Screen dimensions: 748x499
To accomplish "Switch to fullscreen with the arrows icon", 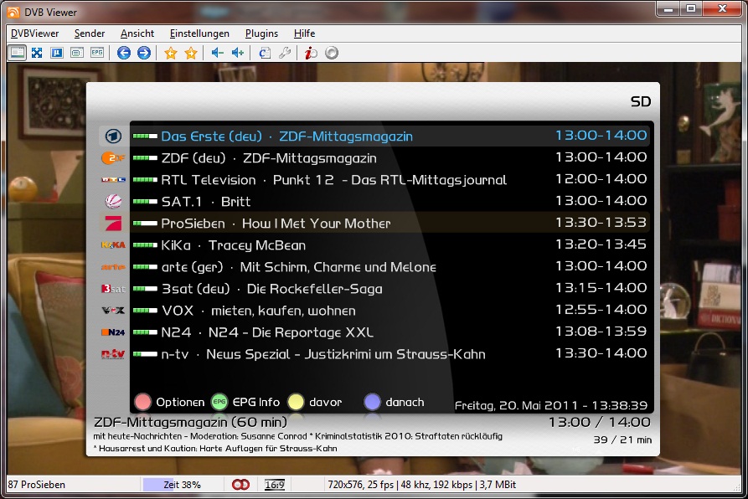I will 37,53.
